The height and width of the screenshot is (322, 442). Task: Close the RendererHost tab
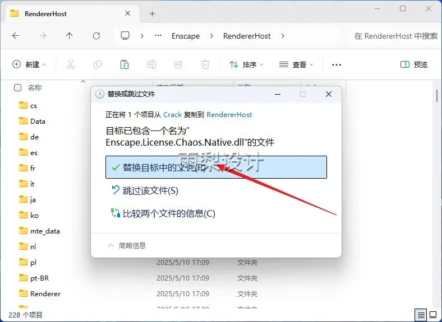(127, 13)
